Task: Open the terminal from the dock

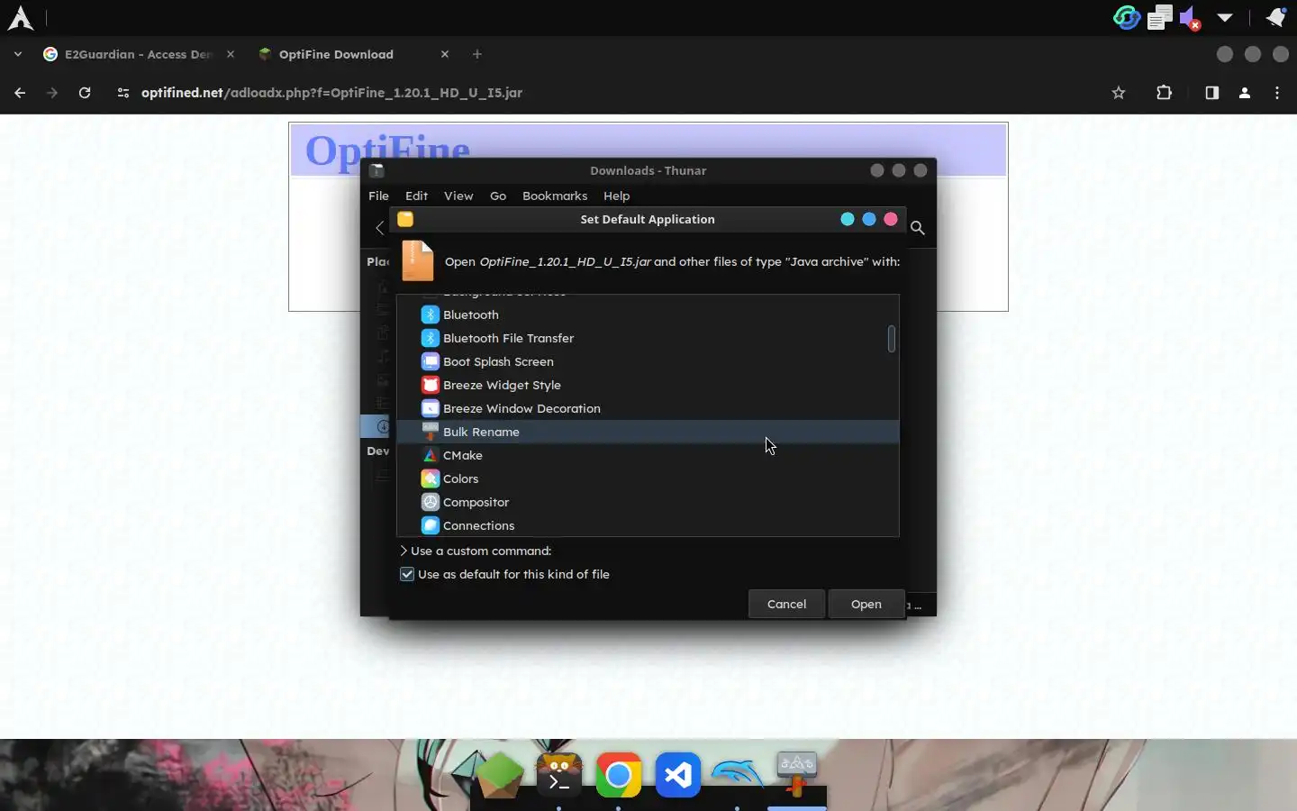Action: tap(559, 775)
